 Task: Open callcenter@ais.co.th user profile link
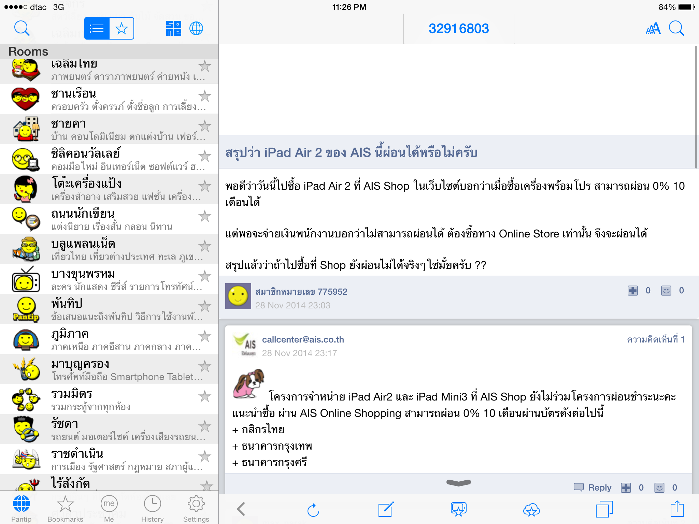tap(303, 339)
